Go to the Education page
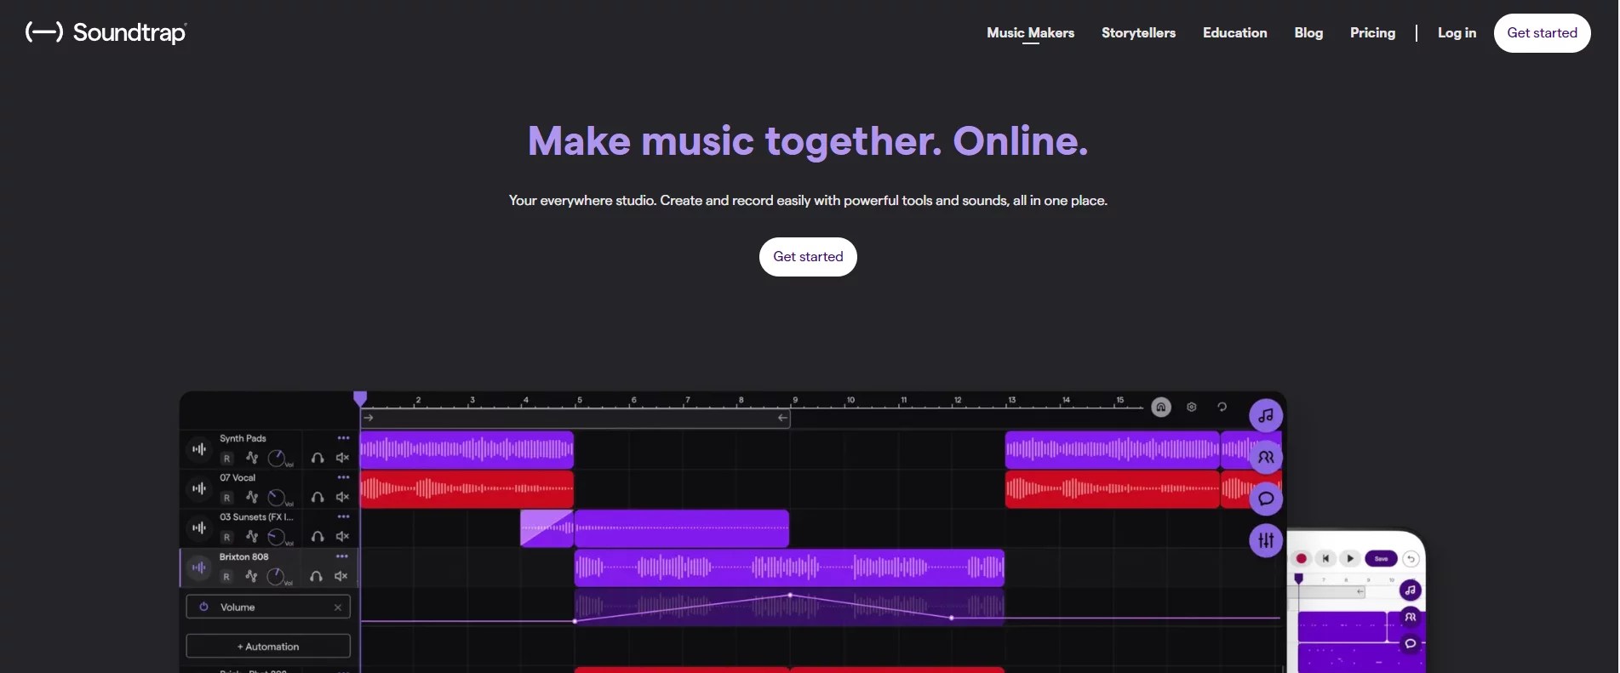Viewport: 1620px width, 673px height. point(1234,32)
